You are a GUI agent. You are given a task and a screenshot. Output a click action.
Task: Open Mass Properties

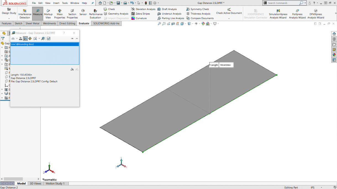59,14
